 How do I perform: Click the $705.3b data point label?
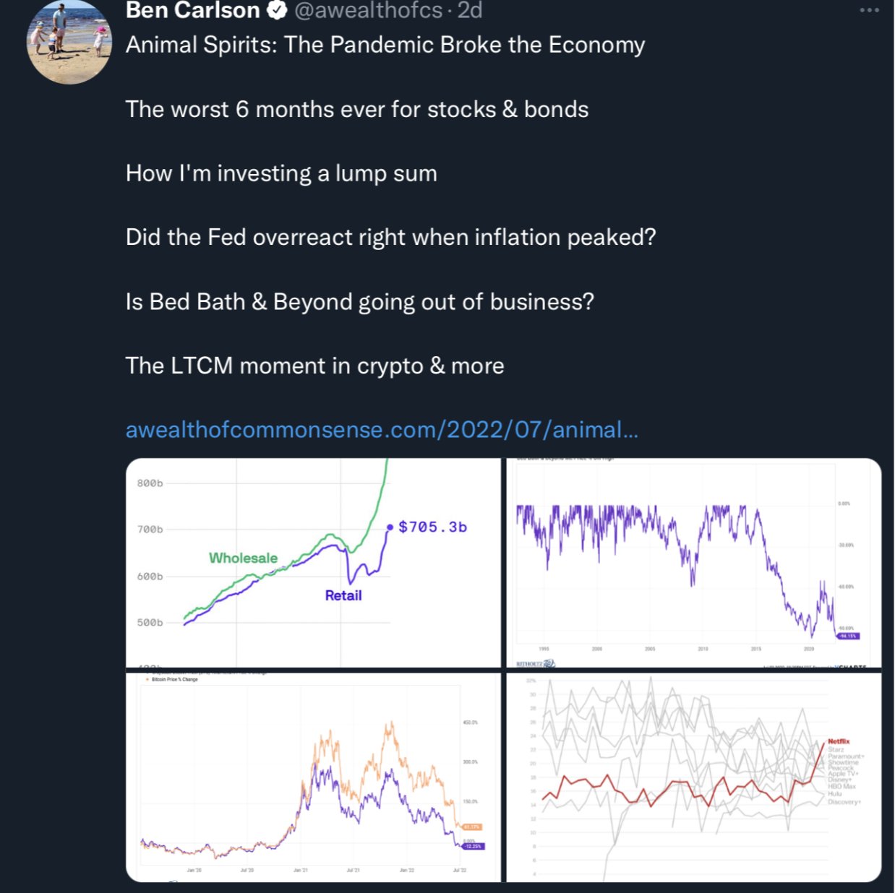click(x=432, y=527)
